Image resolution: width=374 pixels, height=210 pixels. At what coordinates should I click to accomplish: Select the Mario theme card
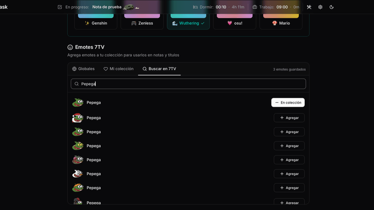point(281,21)
